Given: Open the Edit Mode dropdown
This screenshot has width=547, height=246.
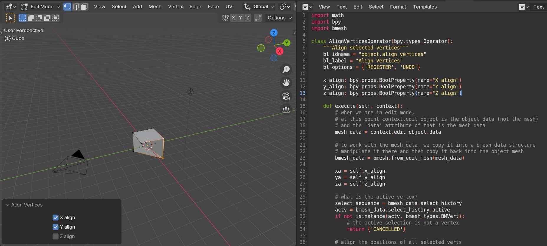Looking at the screenshot, I should coord(40,6).
